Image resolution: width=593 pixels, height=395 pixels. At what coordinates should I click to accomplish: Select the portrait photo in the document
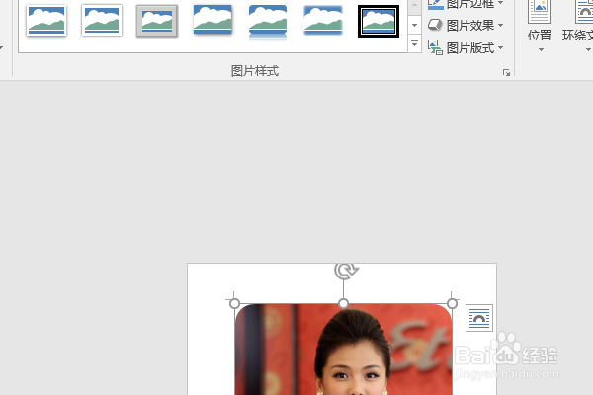click(343, 350)
